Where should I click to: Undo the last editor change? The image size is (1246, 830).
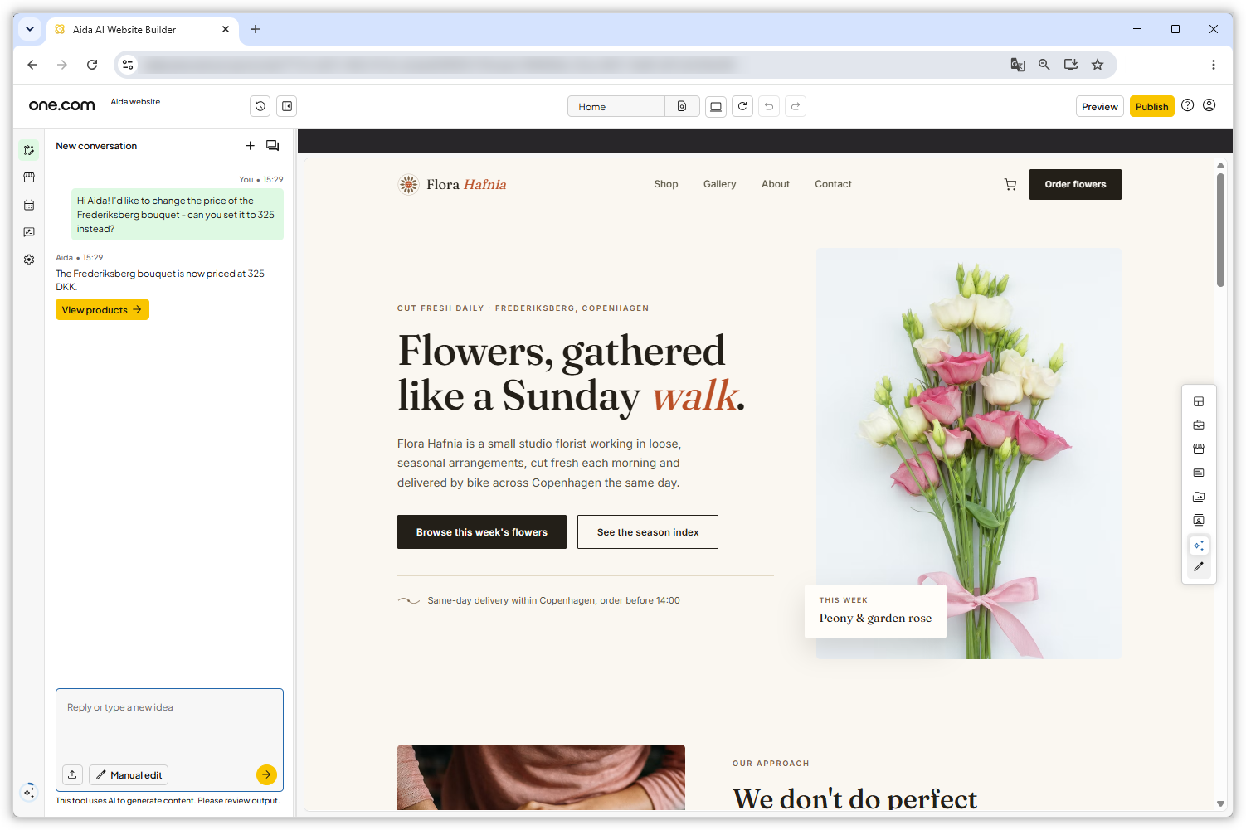point(769,106)
